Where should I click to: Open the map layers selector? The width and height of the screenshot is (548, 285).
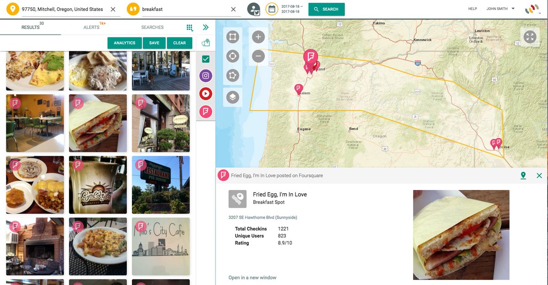point(232,97)
